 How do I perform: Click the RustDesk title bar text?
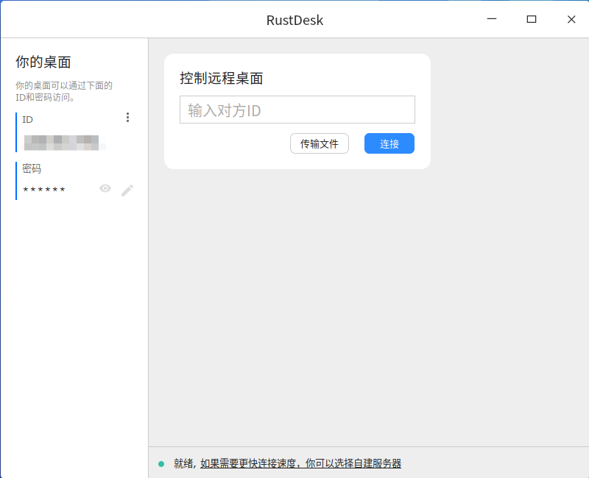(294, 20)
